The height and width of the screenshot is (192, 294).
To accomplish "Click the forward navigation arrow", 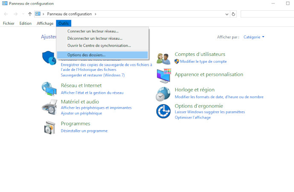I will 15,14.
